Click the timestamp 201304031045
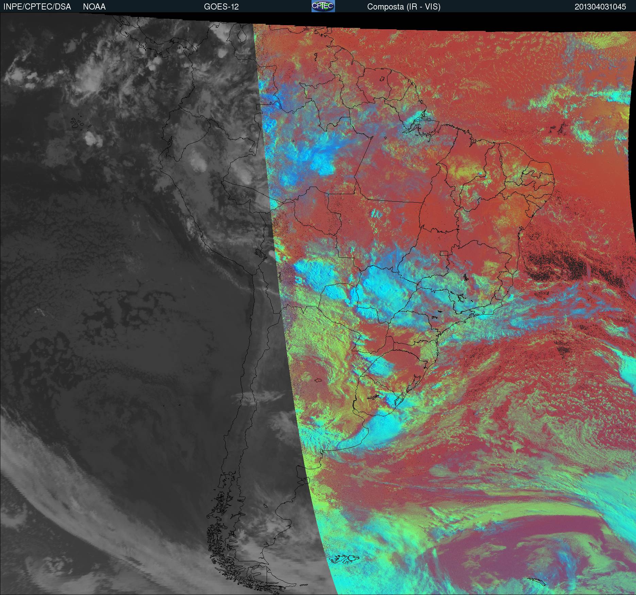This screenshot has width=636, height=595. tap(600, 7)
